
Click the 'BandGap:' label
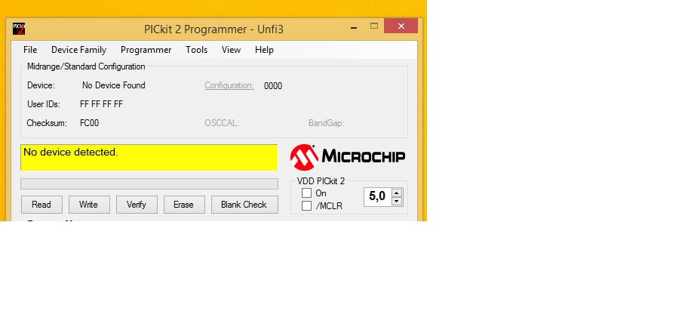click(x=327, y=123)
